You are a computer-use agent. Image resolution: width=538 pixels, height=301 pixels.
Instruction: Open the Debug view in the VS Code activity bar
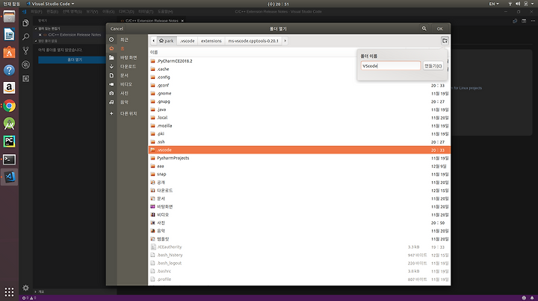click(x=25, y=65)
